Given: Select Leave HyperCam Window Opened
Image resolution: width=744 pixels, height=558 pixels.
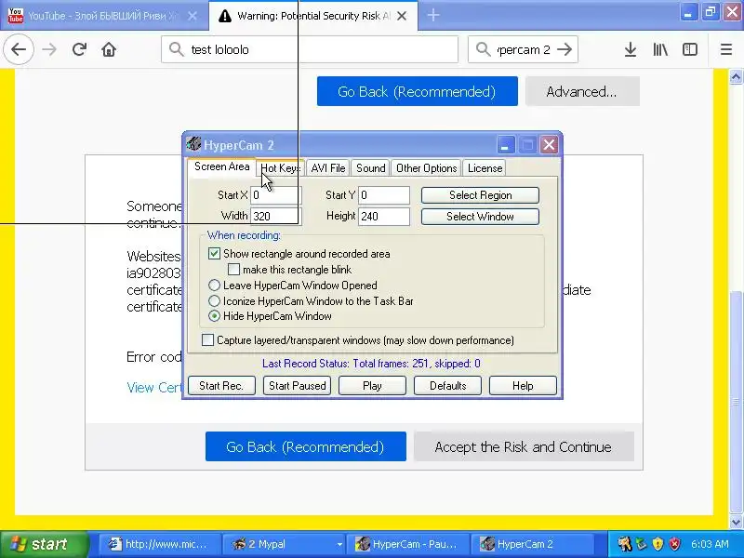Looking at the screenshot, I should click(214, 286).
